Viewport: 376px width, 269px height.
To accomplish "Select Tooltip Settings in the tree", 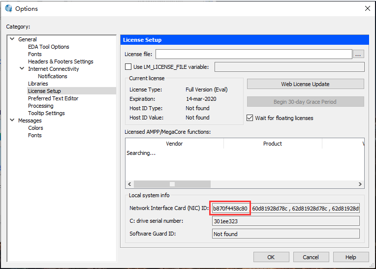I will tap(46, 113).
